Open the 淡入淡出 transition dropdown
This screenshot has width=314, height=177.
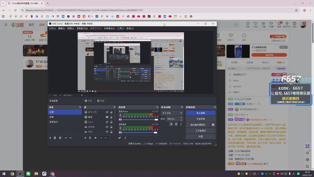click(x=172, y=113)
